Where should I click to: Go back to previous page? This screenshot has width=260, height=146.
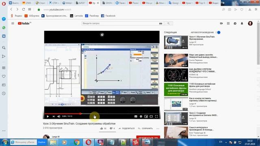coord(11,9)
